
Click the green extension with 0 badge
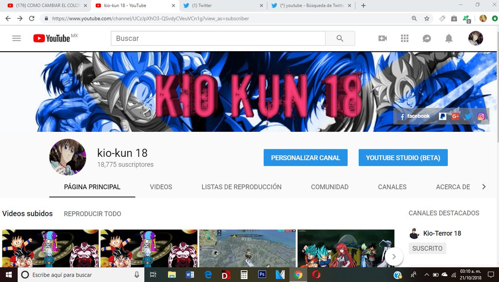(467, 19)
